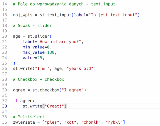Click st.slider function call
The width and height of the screenshot is (160, 126).
click(39, 36)
